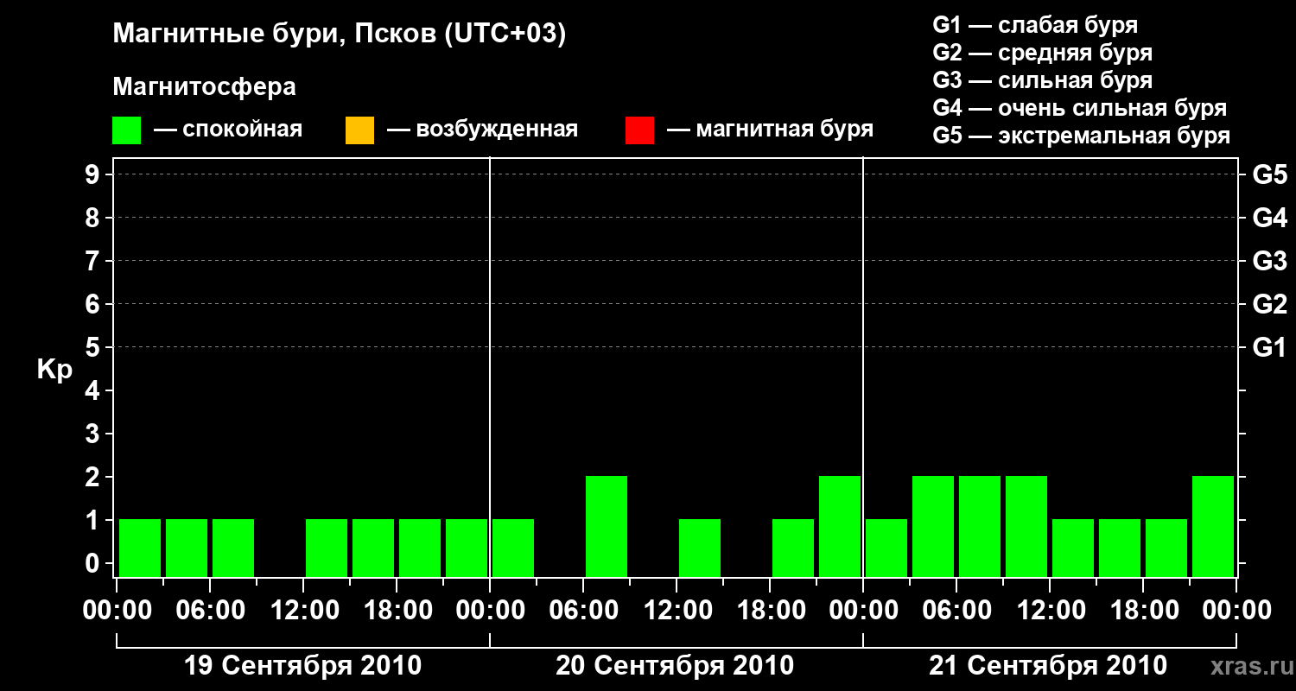This screenshot has width=1296, height=691.
Task: Click the G1 storm level label
Action: click(1269, 348)
